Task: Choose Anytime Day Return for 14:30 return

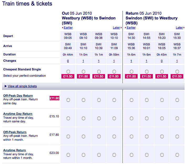Action: 131,118
